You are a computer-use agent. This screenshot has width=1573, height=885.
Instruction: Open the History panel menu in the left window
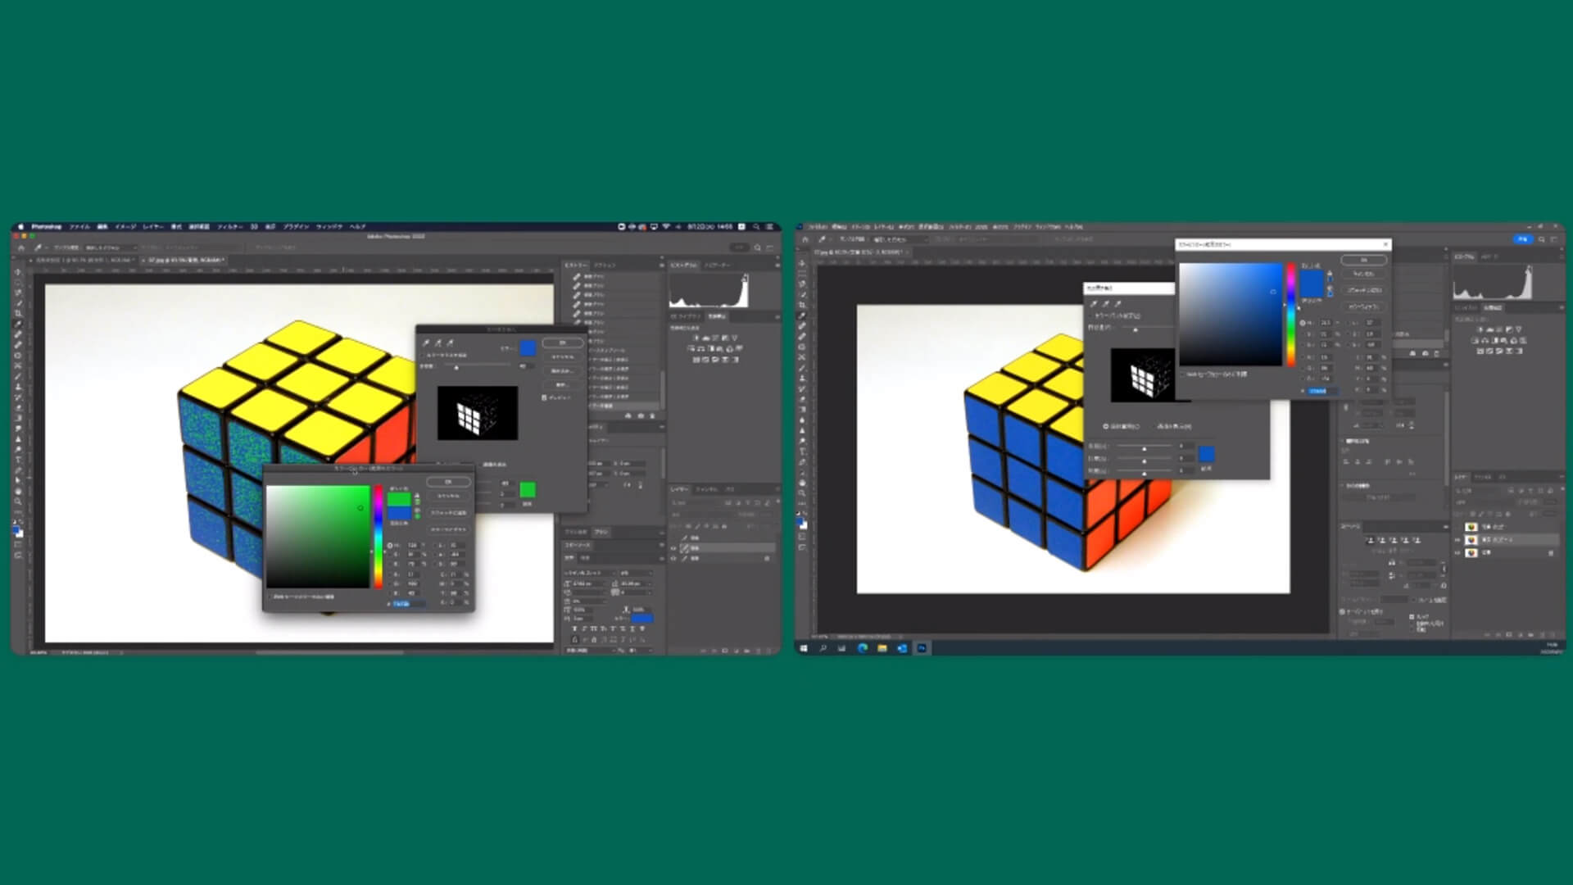[661, 265]
